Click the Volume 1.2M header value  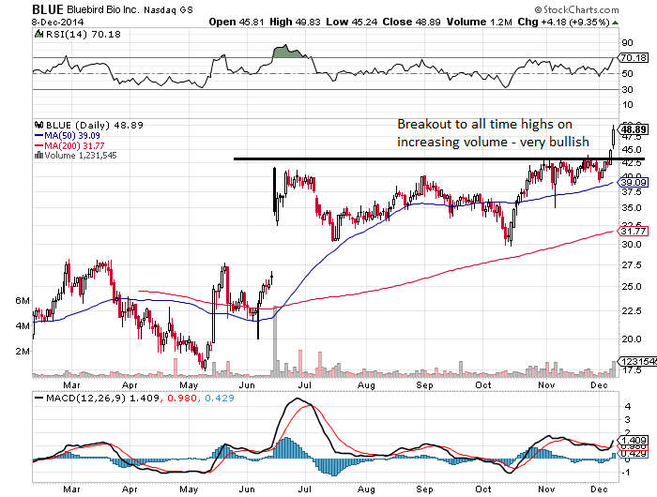coord(480,22)
